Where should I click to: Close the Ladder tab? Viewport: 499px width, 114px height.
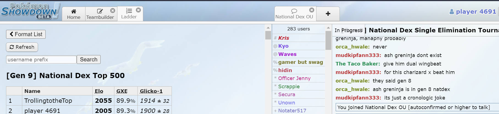138,10
